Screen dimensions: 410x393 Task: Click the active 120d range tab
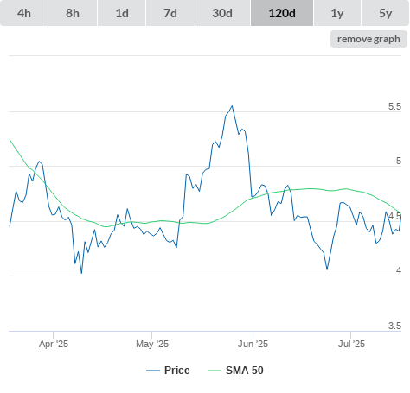pyautogui.click(x=282, y=13)
